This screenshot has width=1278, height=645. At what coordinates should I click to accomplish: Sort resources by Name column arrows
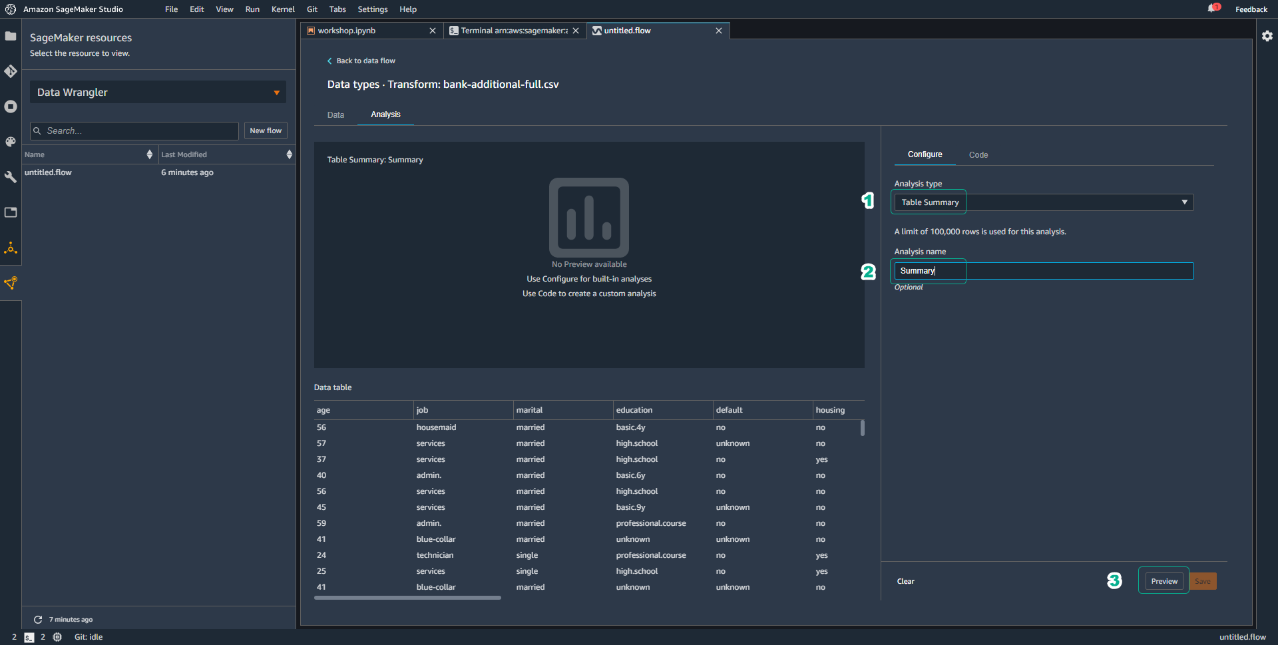pos(149,154)
